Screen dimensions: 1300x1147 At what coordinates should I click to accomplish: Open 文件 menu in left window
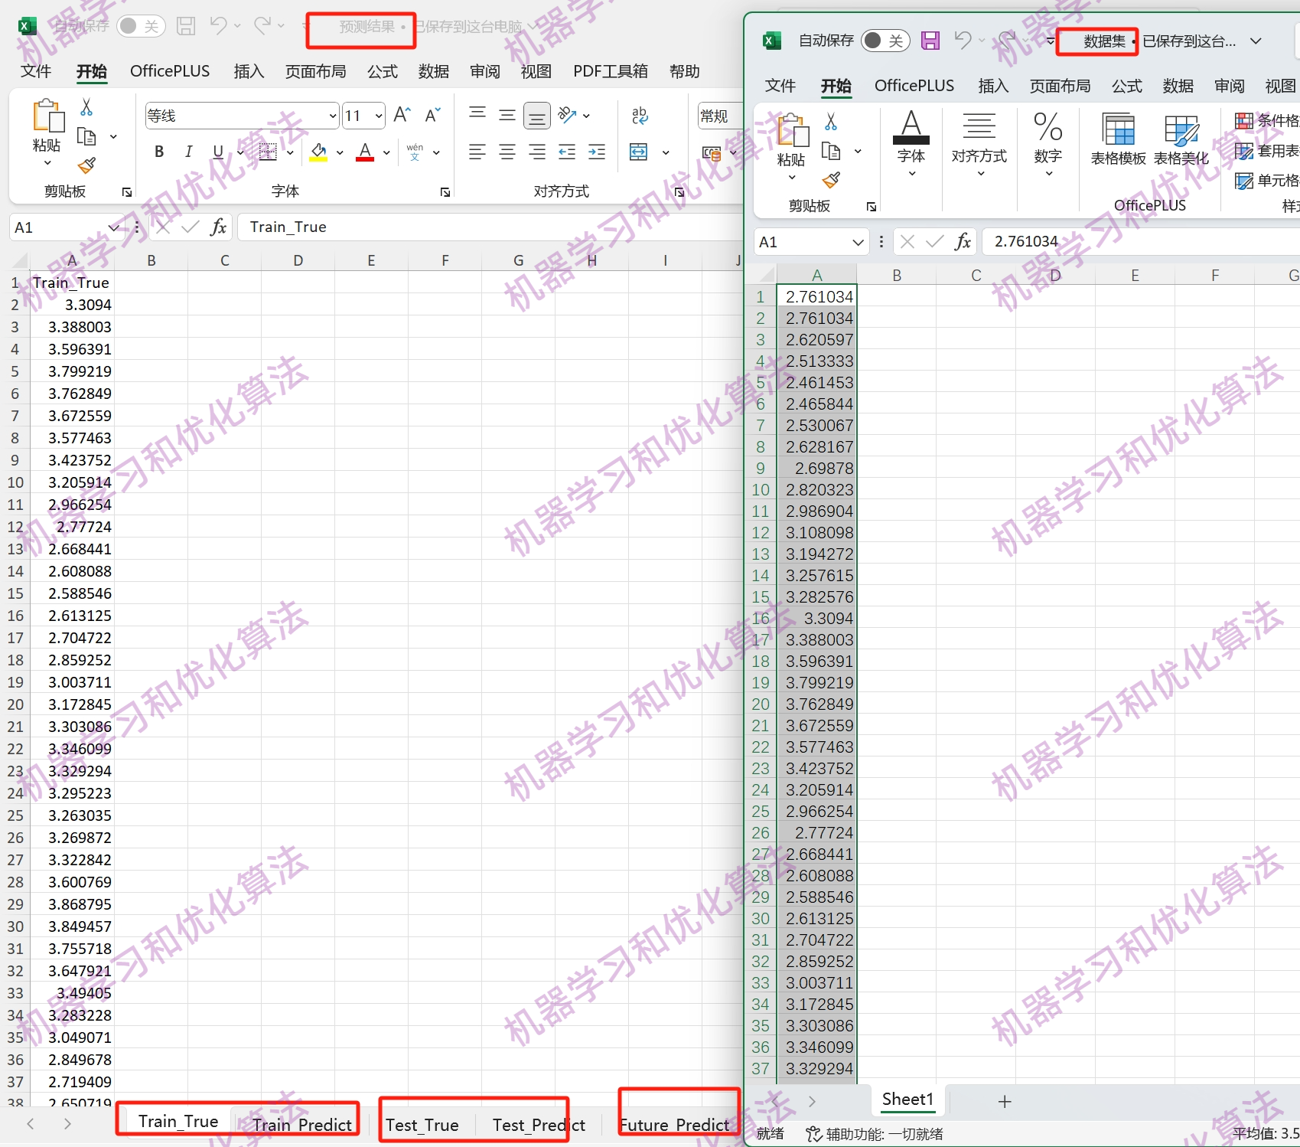[x=35, y=71]
